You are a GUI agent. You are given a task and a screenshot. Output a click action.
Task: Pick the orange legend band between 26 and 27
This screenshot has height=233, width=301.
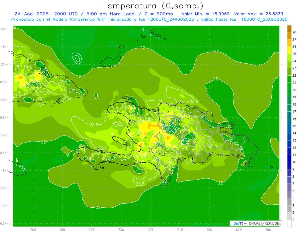[289, 43]
